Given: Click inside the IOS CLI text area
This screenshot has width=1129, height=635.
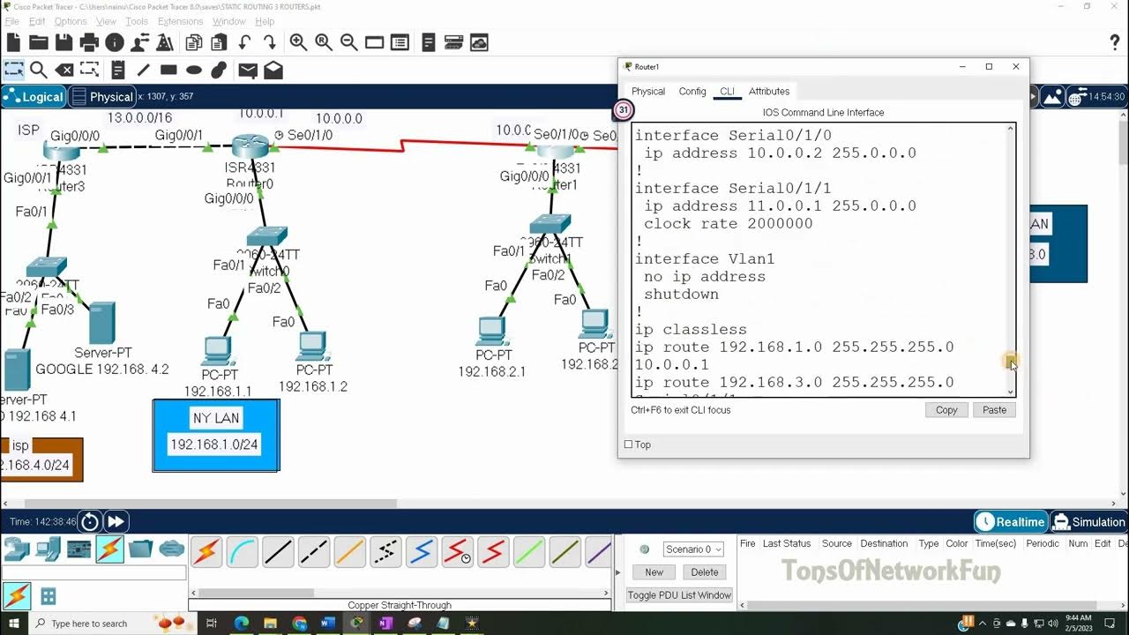Looking at the screenshot, I should point(819,259).
